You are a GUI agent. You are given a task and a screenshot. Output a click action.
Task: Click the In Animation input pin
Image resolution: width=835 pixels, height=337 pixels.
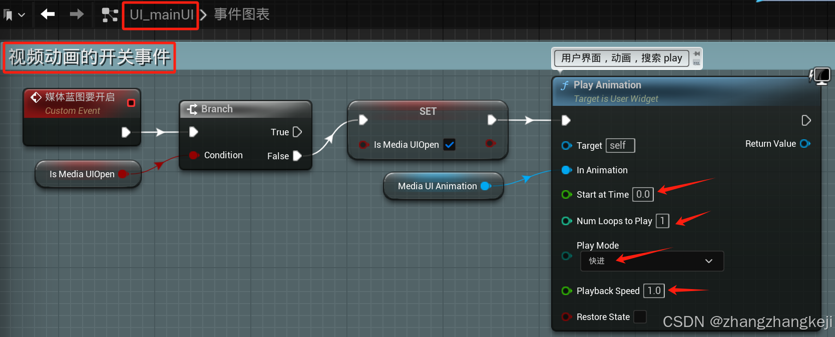pos(567,170)
